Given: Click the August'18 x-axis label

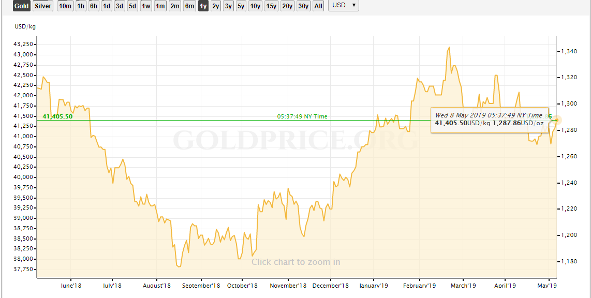Looking at the screenshot, I should (157, 286).
